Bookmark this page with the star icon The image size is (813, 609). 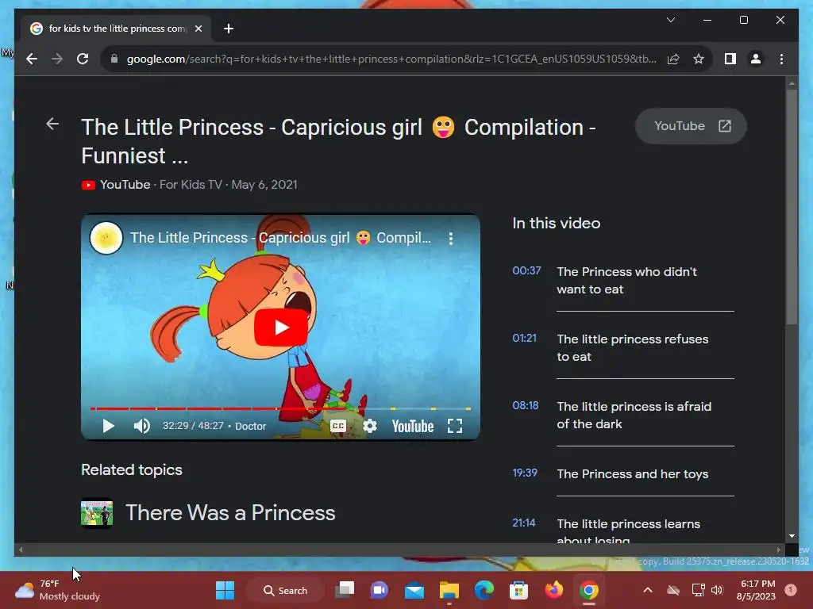tap(699, 59)
